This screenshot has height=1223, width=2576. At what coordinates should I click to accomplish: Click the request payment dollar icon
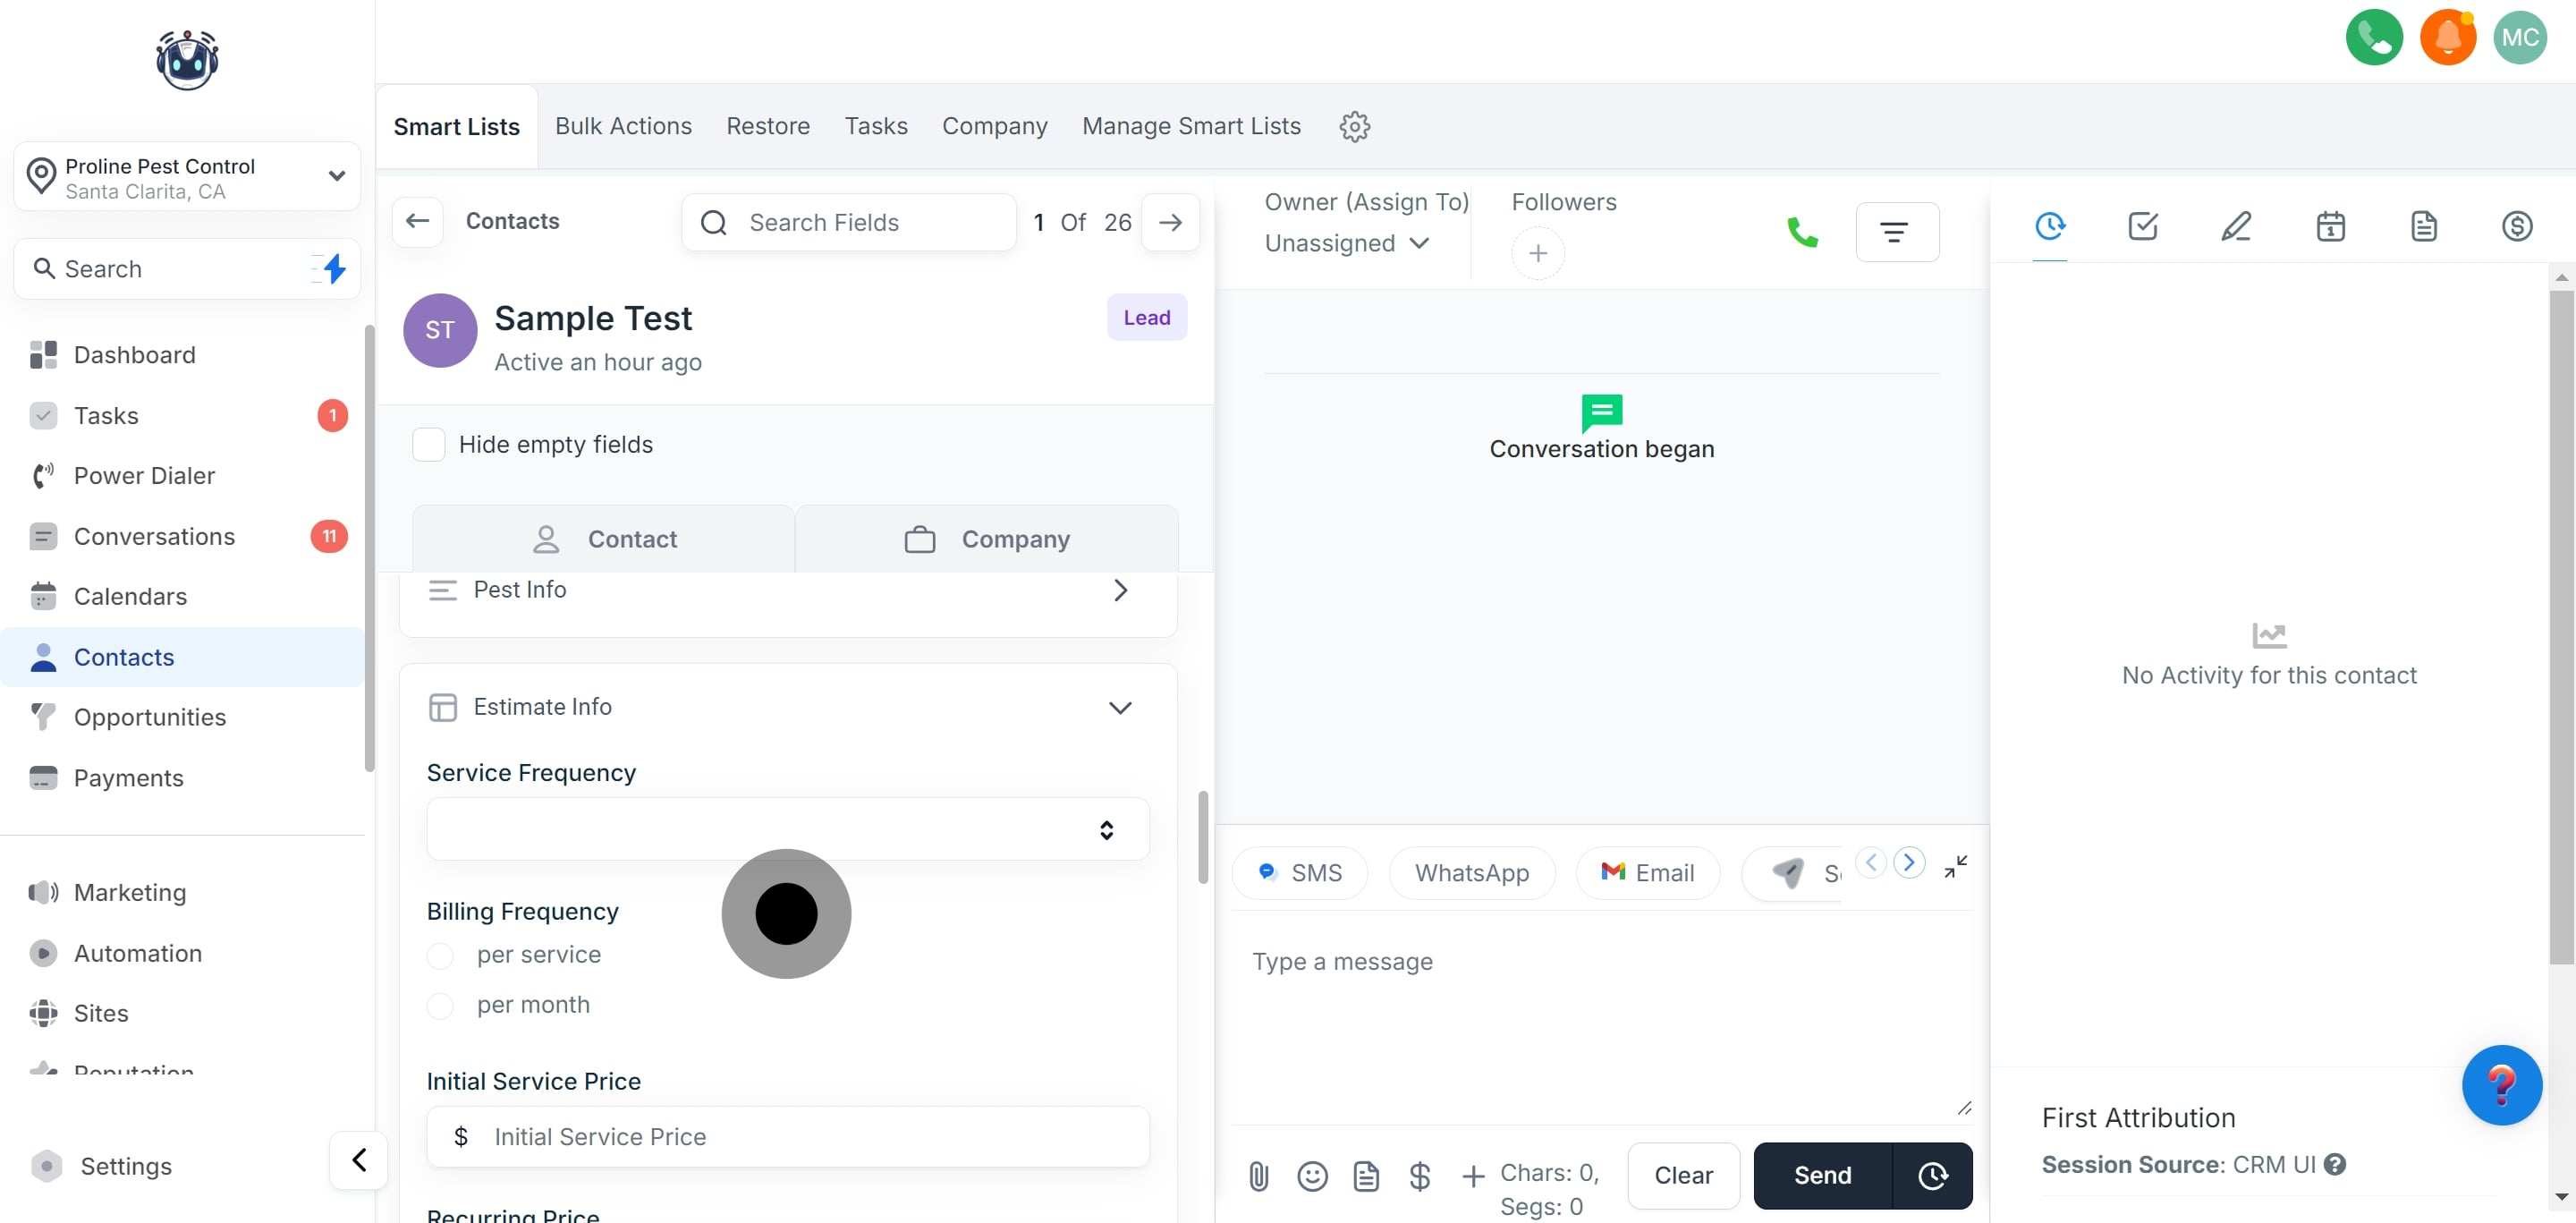coord(1419,1176)
